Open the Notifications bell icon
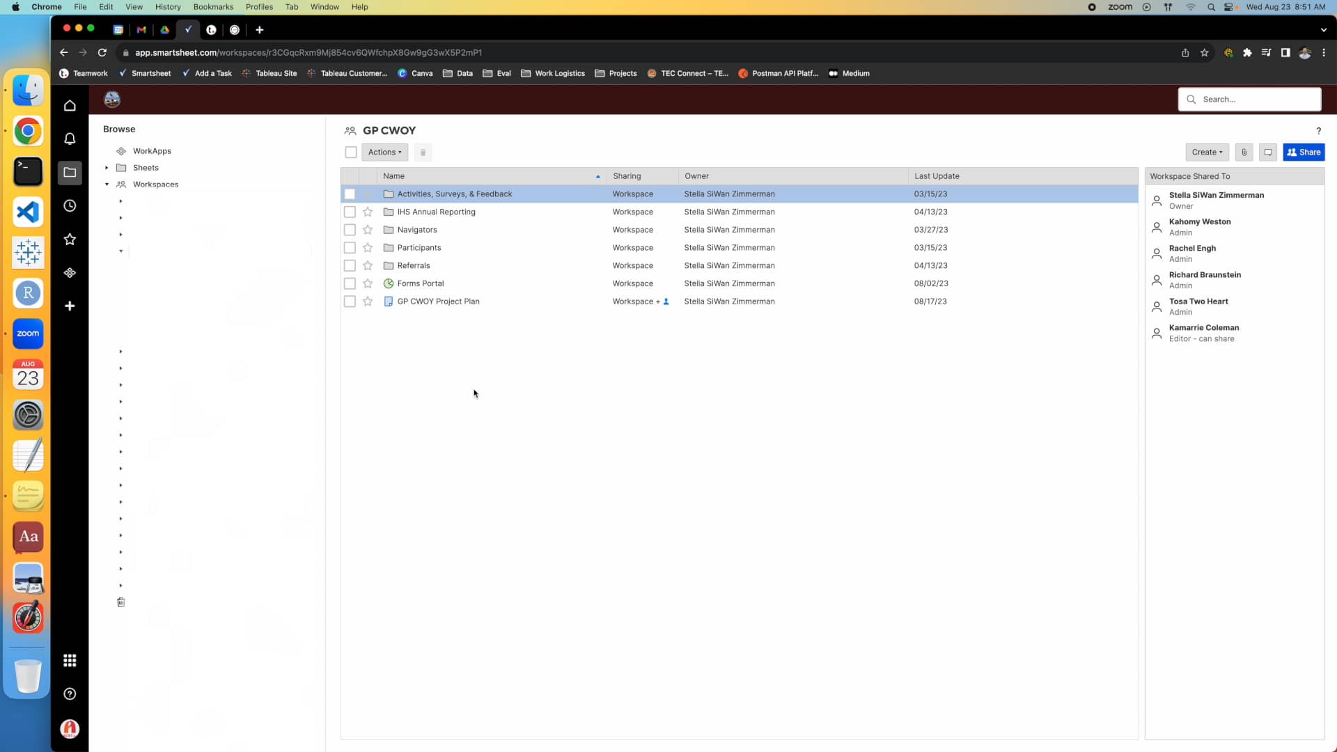 point(70,139)
